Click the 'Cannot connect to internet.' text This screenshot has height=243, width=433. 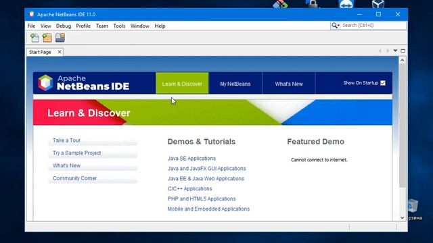pyautogui.click(x=319, y=160)
